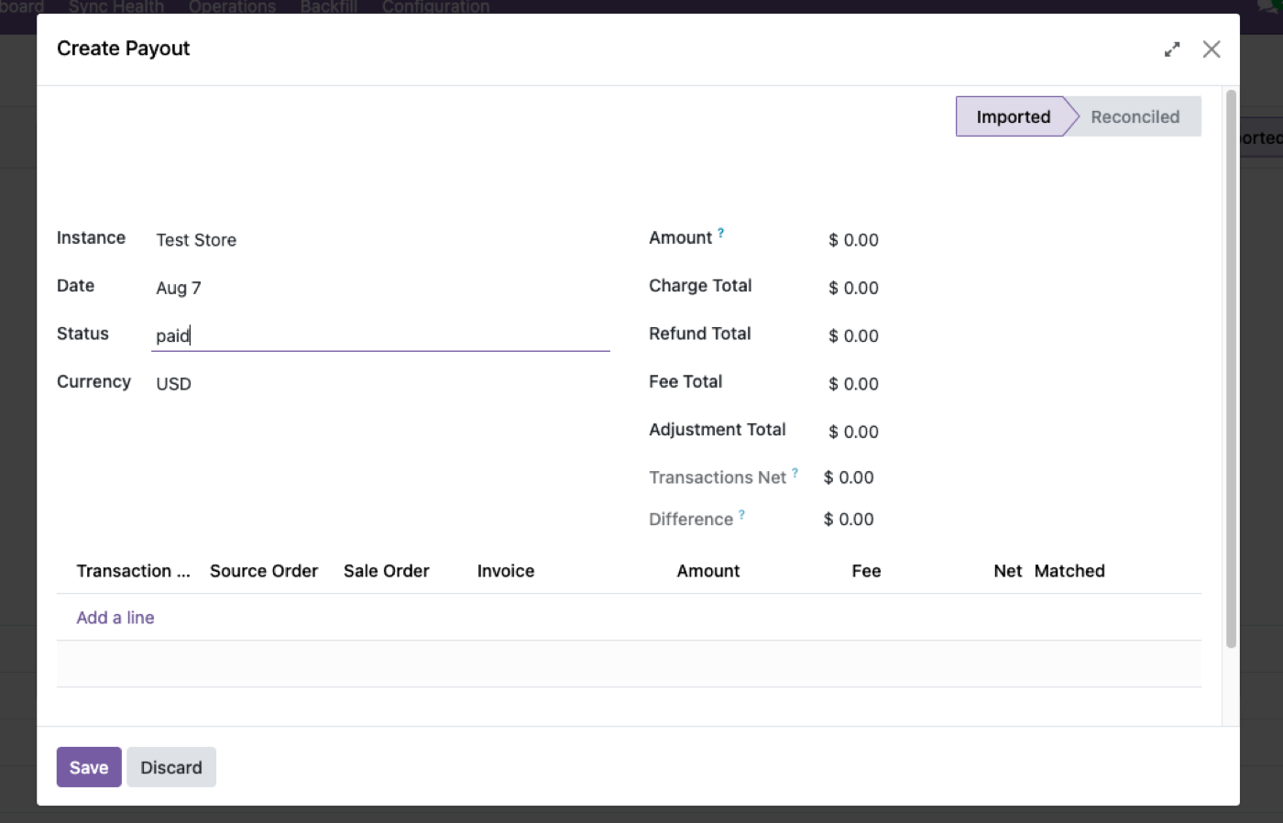Click the Currency field label
The width and height of the screenshot is (1283, 823).
pyautogui.click(x=93, y=382)
